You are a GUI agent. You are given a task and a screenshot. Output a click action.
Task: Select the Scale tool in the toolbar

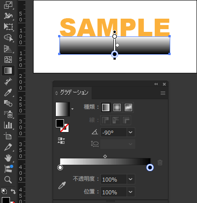[8, 5]
